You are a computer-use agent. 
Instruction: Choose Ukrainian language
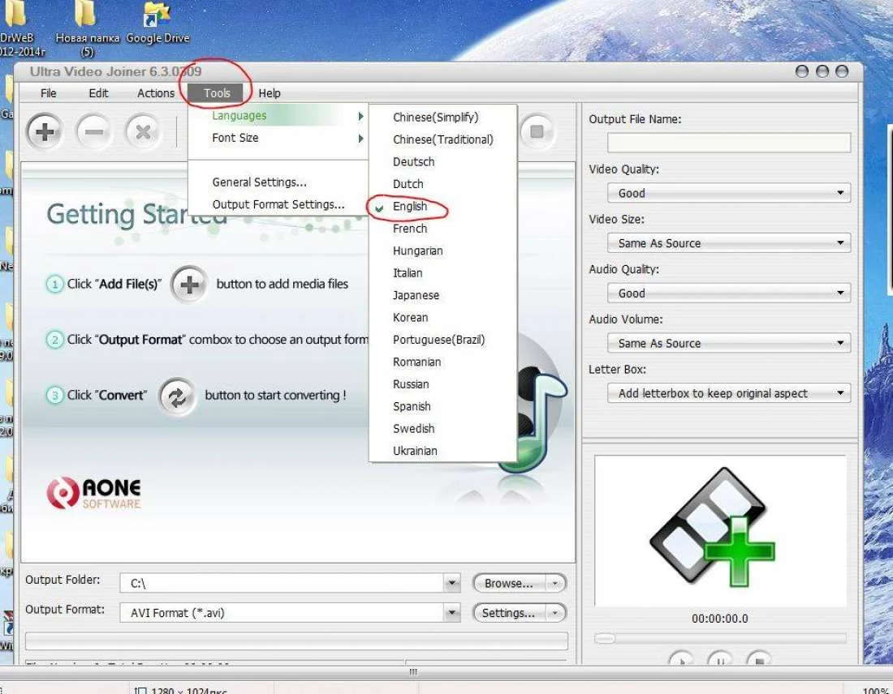[443, 451]
